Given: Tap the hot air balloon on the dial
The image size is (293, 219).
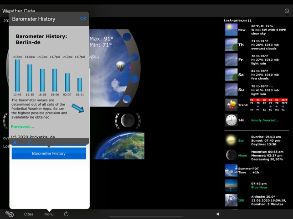Looking at the screenshot, I should tap(120, 66).
